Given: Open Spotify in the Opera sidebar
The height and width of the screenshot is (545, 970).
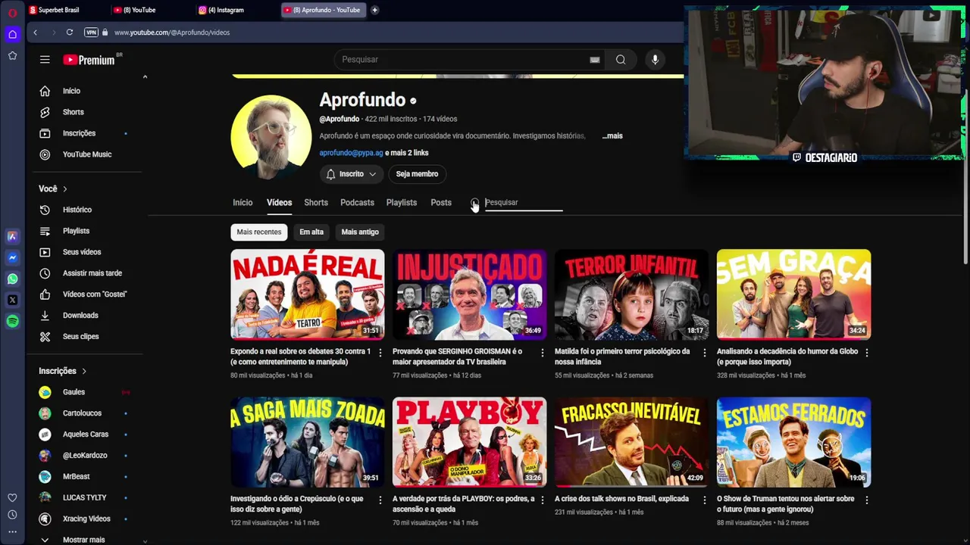Looking at the screenshot, I should coord(12,321).
